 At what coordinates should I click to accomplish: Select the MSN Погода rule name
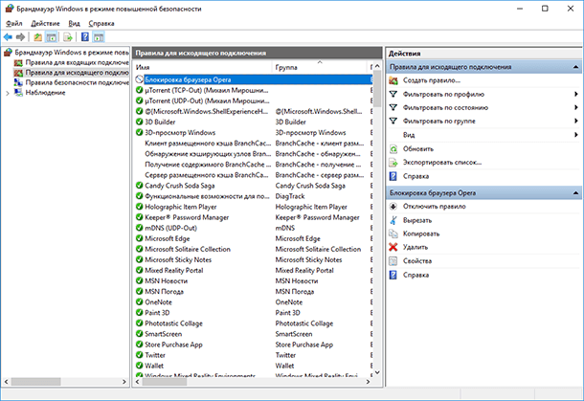coord(165,292)
